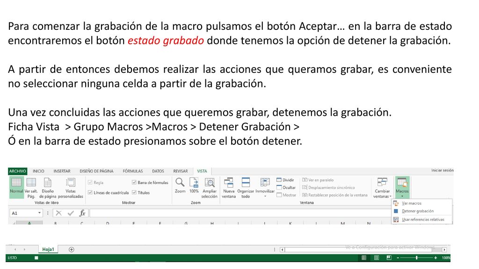Viewport: 479px width, 269px height.
Task: Click stop recording square in status bar
Action: tap(36, 258)
